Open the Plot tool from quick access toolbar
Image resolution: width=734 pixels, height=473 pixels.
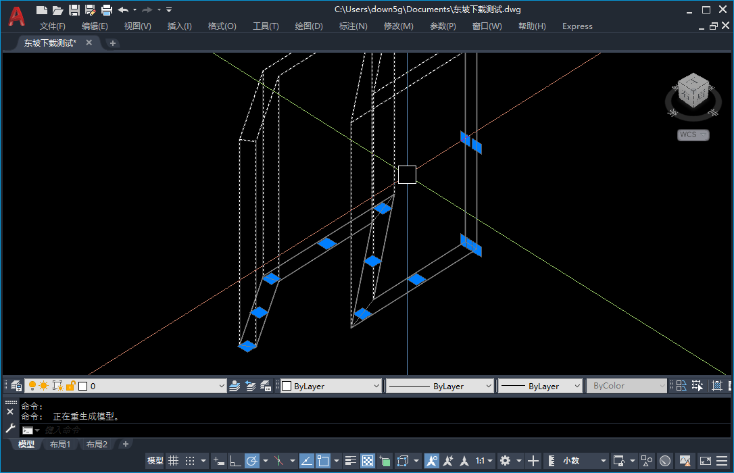pos(106,9)
